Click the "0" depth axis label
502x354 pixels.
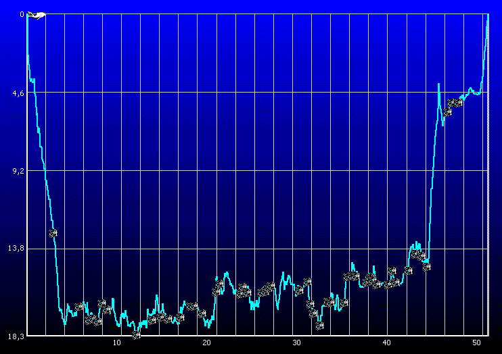tap(22, 14)
